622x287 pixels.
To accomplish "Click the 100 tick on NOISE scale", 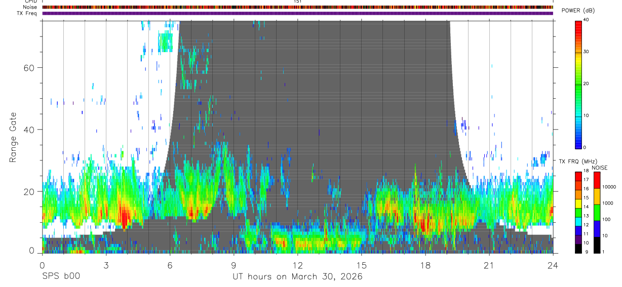I will [x=606, y=219].
